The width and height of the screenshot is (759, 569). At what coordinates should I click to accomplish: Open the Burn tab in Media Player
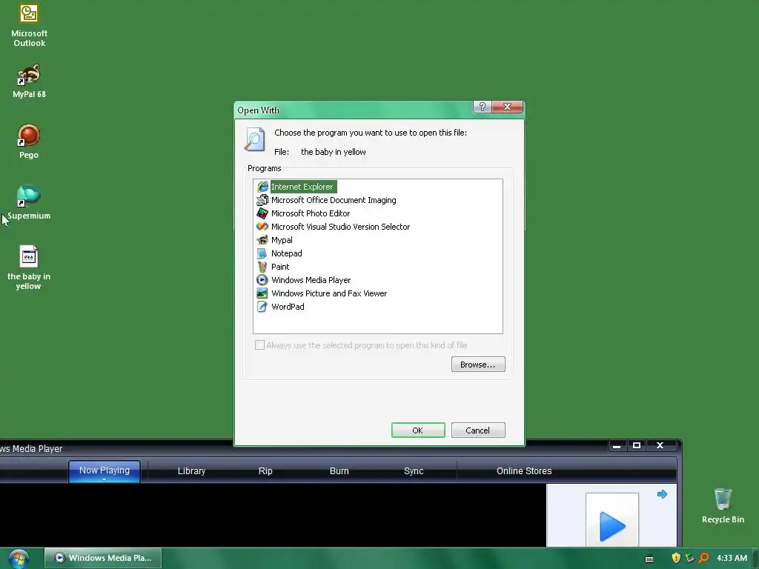pos(339,470)
